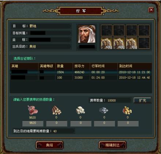Click the meat food resource icon
161x154 pixels.
point(33,110)
